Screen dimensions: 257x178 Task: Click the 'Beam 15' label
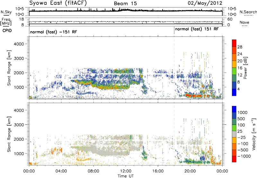click(x=125, y=4)
